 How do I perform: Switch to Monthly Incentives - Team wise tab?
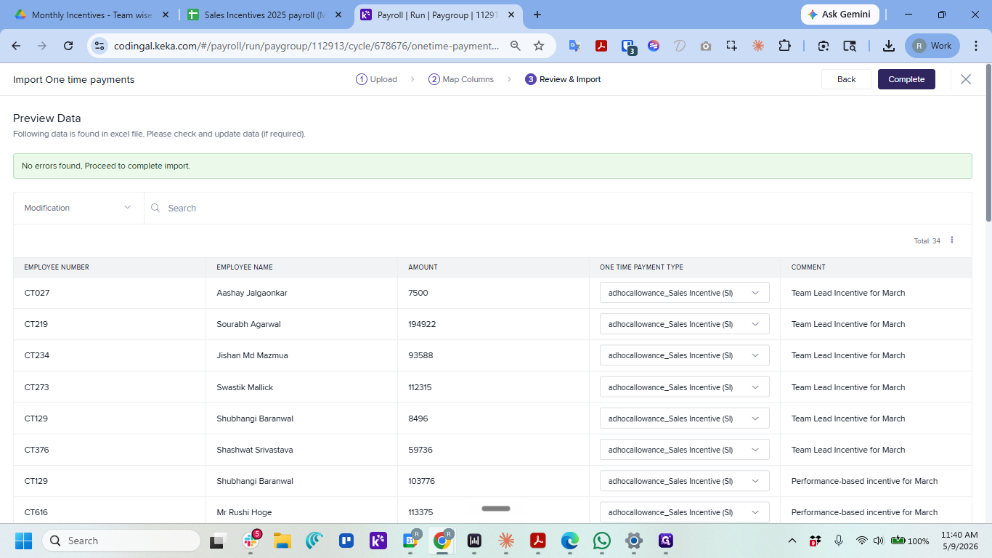pyautogui.click(x=91, y=15)
